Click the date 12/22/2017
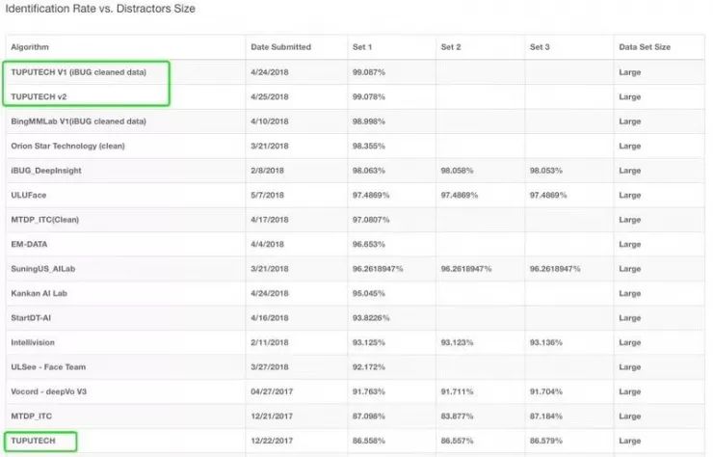713x457 pixels. click(x=272, y=441)
